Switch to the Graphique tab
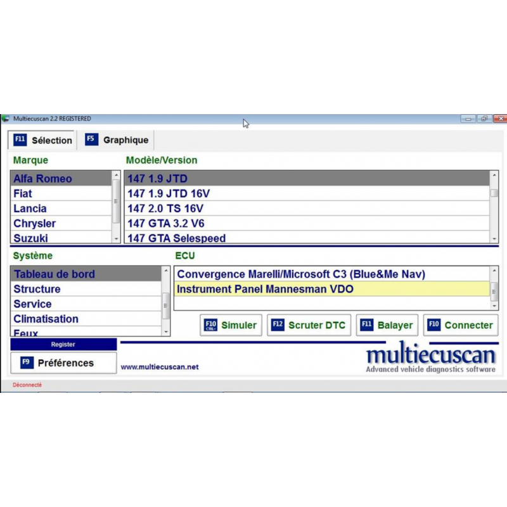The width and height of the screenshot is (507, 507). (x=117, y=140)
